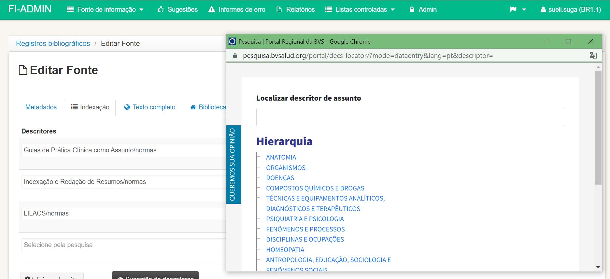
Task: Open the ANATOMIA hierarchy link
Action: pos(281,157)
